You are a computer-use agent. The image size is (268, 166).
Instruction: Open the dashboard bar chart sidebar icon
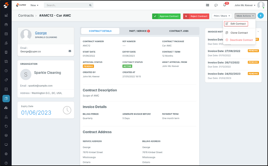tap(6, 15)
